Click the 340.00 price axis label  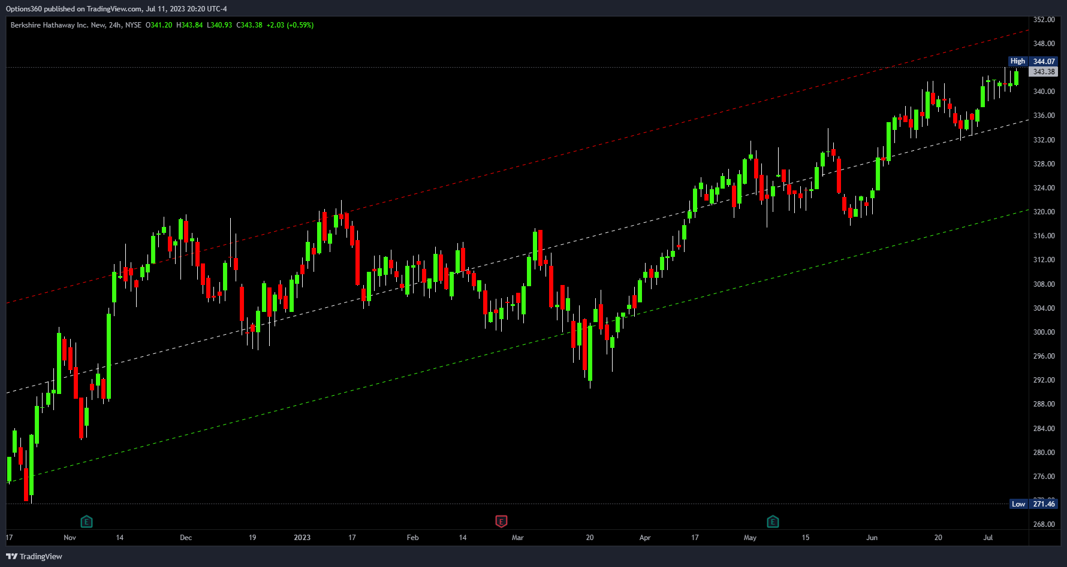[x=1044, y=92]
